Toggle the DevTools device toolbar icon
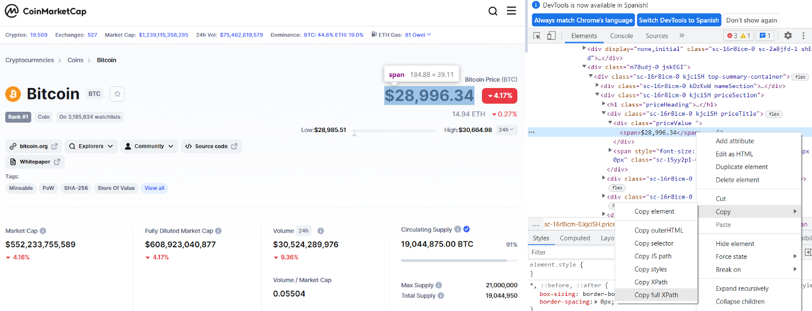The width and height of the screenshot is (812, 311). coord(551,36)
